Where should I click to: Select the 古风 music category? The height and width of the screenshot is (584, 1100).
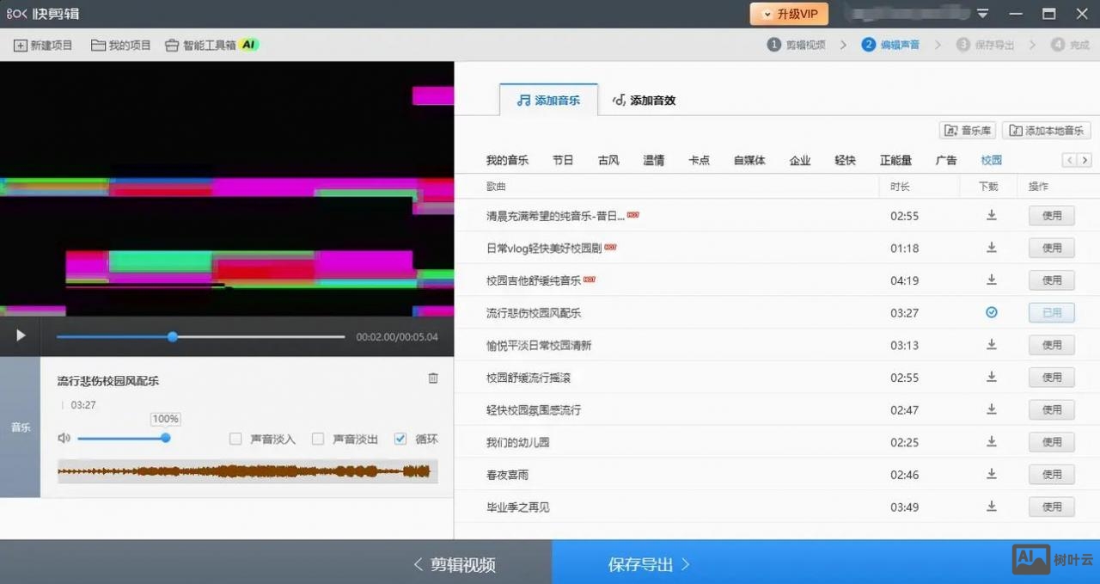[608, 160]
